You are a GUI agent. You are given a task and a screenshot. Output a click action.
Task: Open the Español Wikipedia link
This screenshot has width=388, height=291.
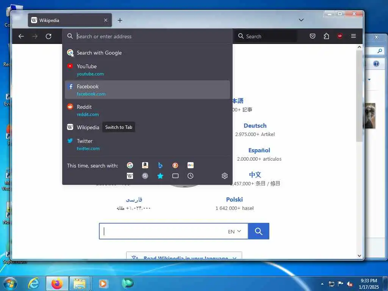click(259, 150)
